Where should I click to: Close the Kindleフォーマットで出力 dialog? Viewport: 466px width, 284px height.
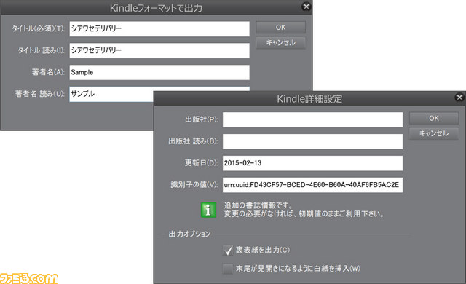[306, 7]
